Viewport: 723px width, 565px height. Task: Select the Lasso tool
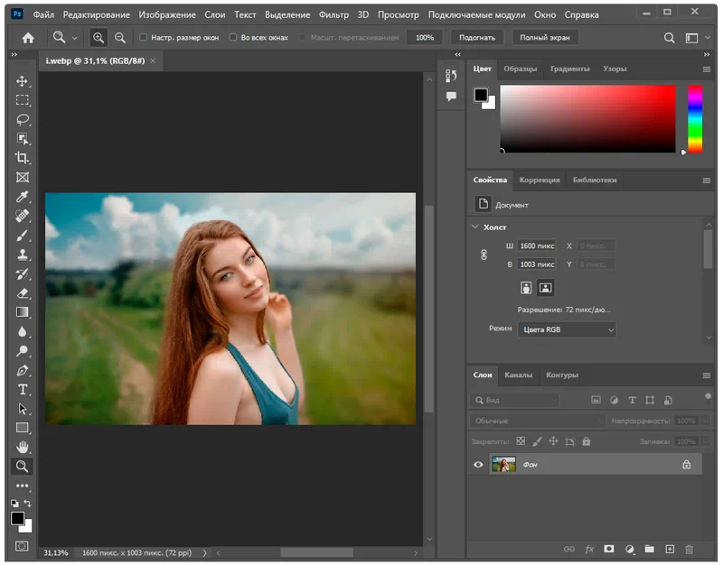(x=22, y=120)
